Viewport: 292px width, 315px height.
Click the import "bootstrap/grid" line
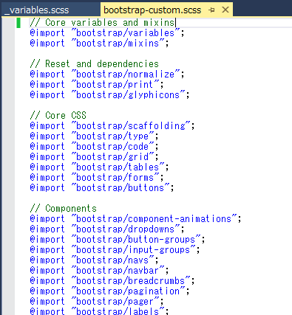(x=94, y=157)
